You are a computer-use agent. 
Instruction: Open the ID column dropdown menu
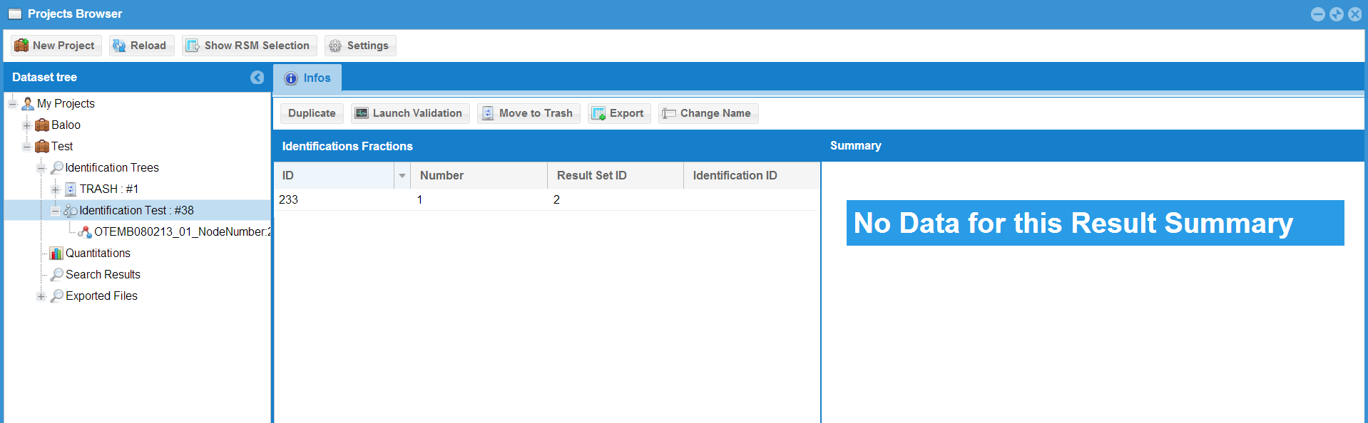point(402,176)
